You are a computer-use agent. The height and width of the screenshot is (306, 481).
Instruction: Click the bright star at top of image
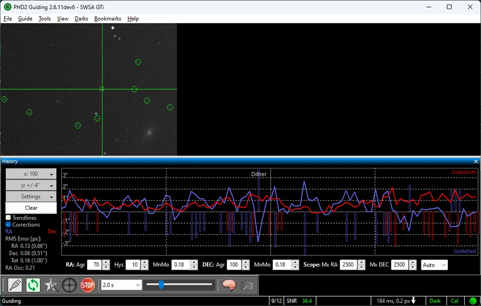click(x=113, y=27)
